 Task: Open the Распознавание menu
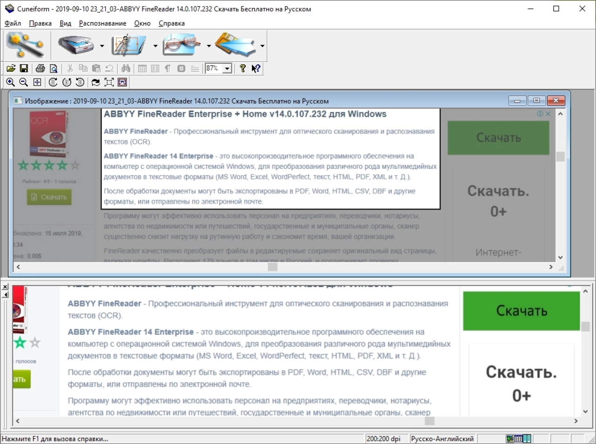[102, 23]
